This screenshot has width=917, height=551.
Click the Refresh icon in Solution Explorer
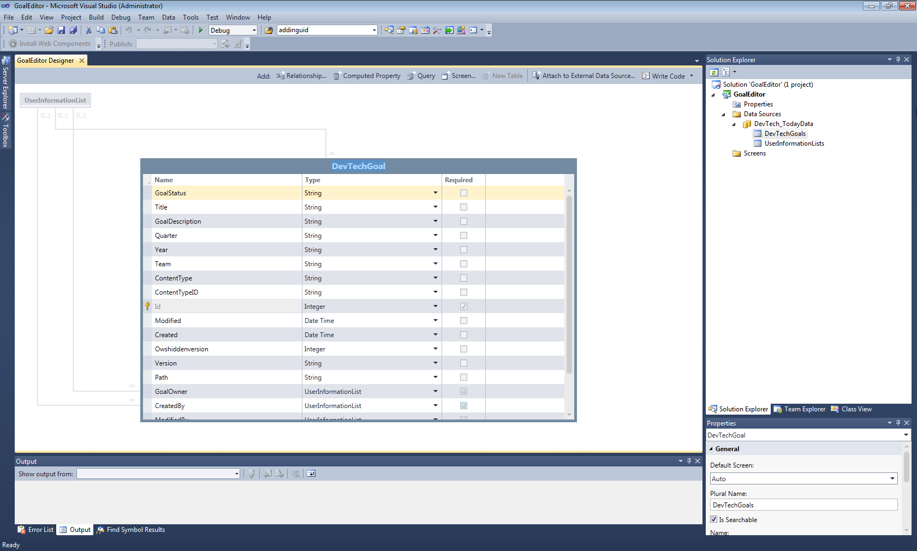[714, 72]
